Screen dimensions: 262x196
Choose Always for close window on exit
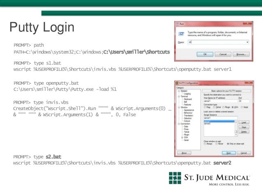click(205, 144)
